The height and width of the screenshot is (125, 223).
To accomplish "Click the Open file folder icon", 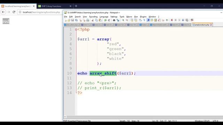I will (69, 20).
